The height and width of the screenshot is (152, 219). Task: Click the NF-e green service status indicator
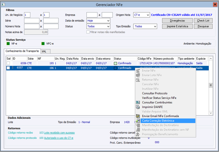(8, 44)
